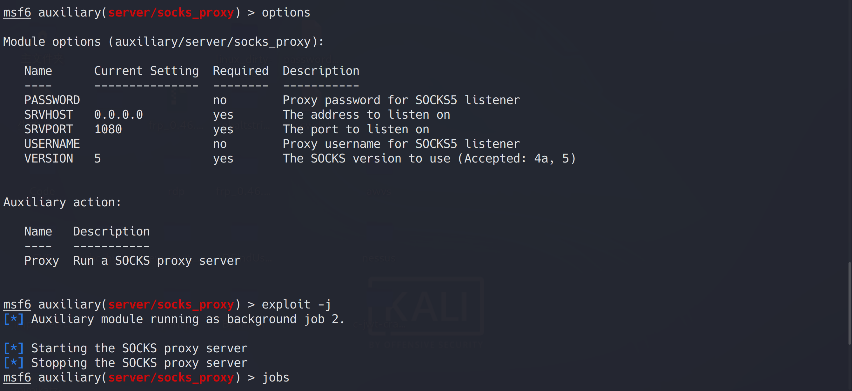Click the USERNAME option name
The width and height of the screenshot is (852, 391).
(52, 144)
